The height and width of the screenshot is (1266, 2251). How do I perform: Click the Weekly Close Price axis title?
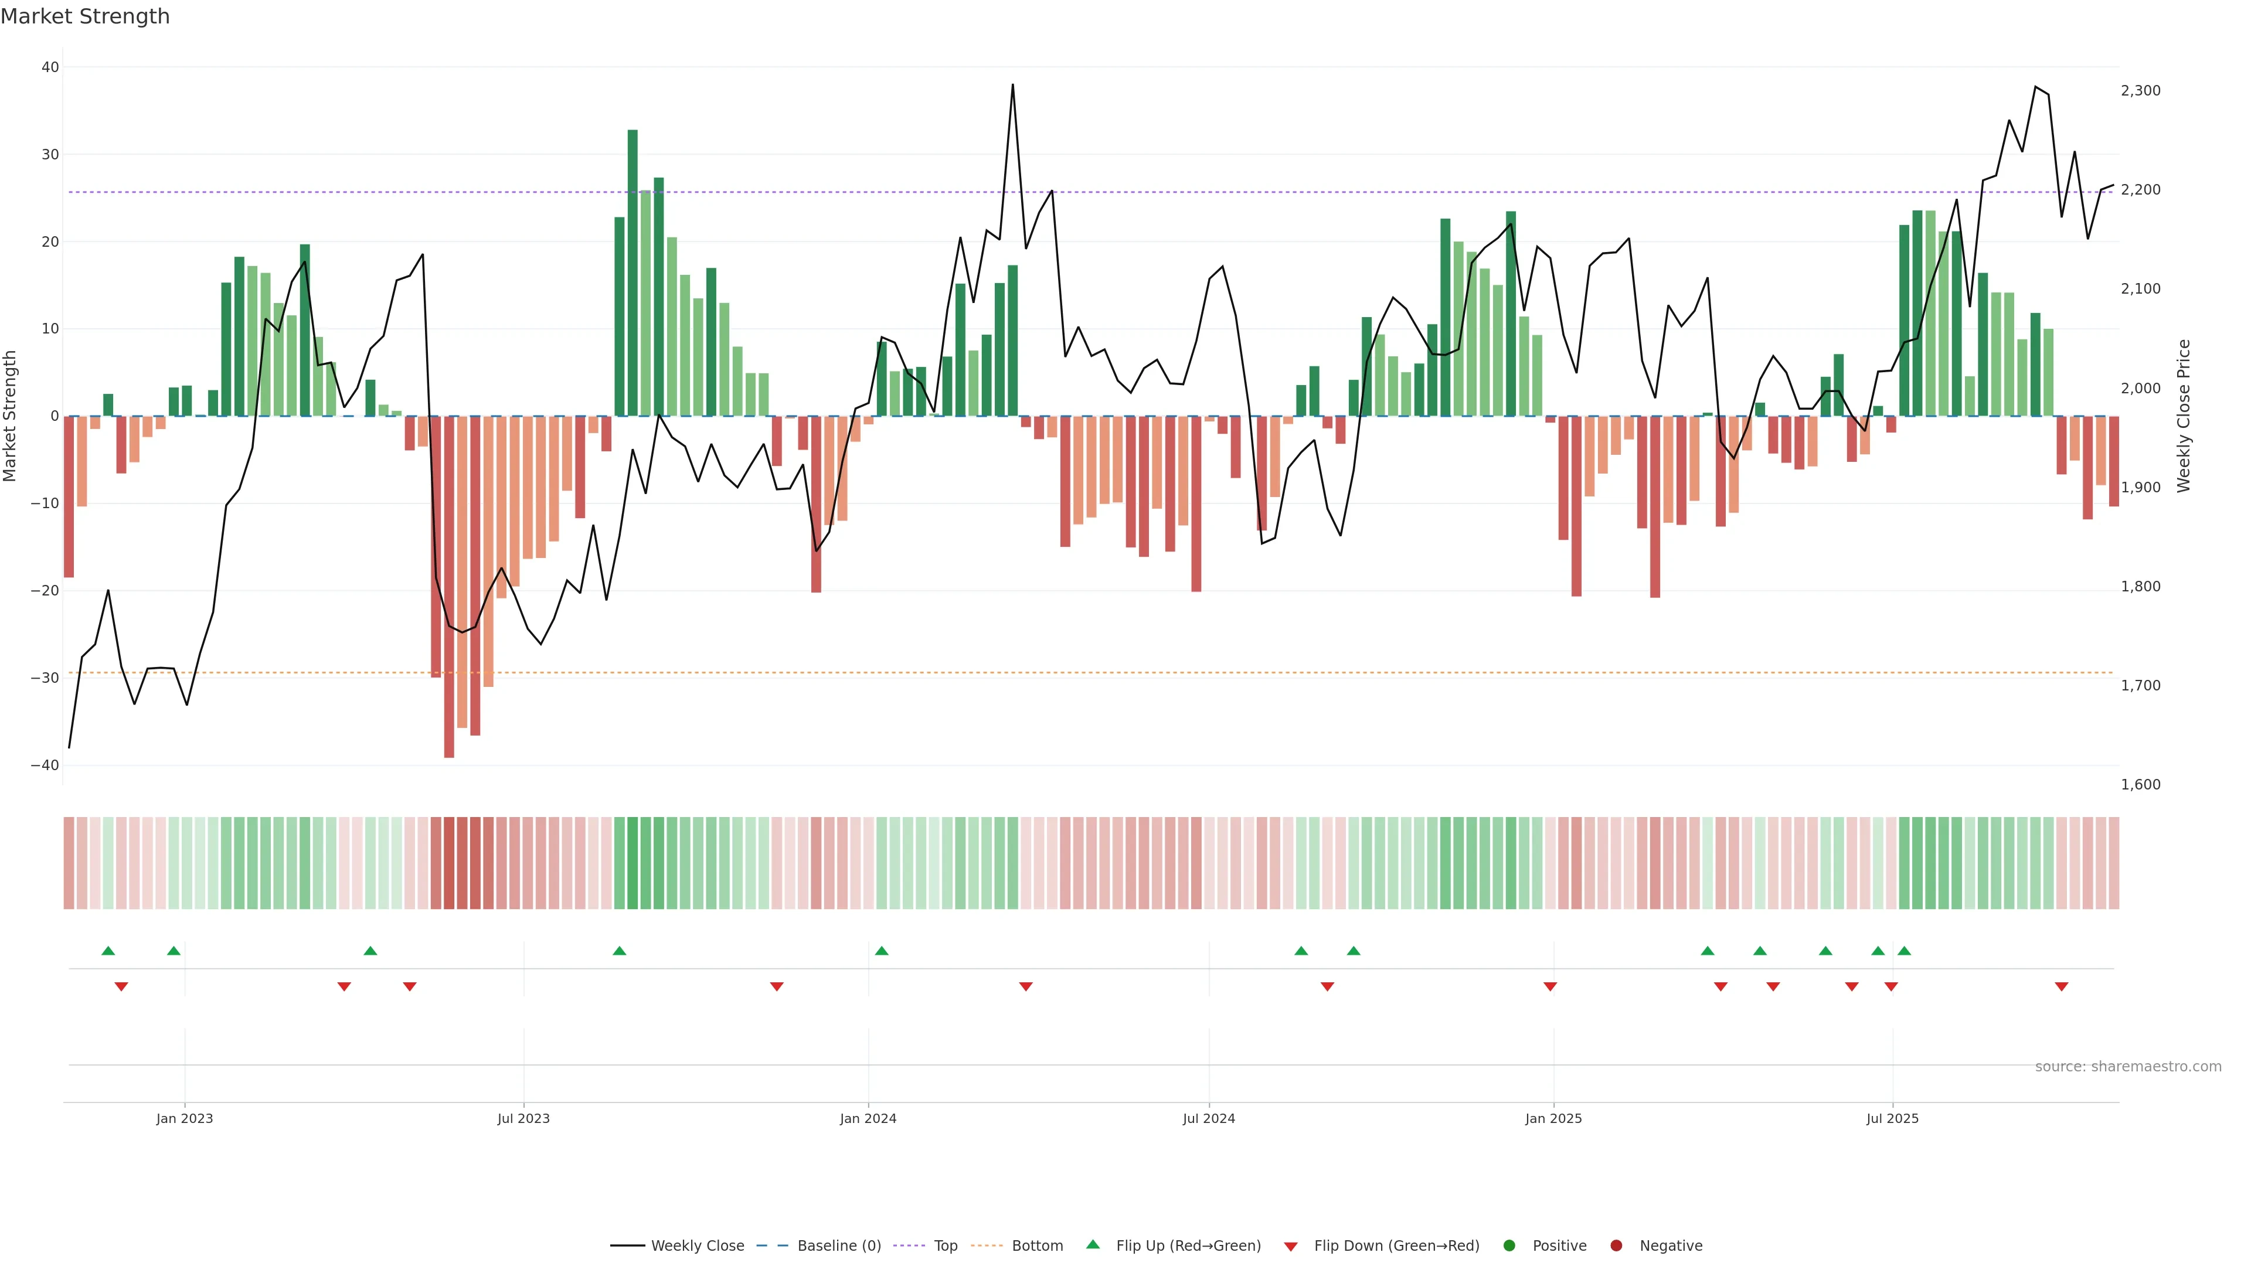tap(2184, 416)
